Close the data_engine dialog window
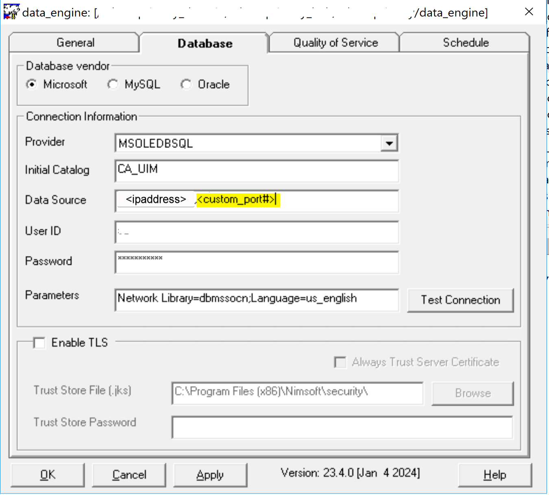This screenshot has height=495, width=549. click(529, 12)
